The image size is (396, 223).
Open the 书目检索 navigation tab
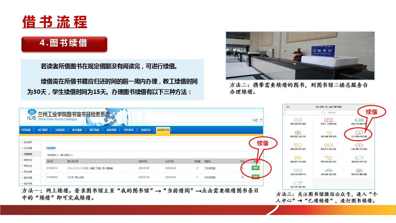pos(26,130)
